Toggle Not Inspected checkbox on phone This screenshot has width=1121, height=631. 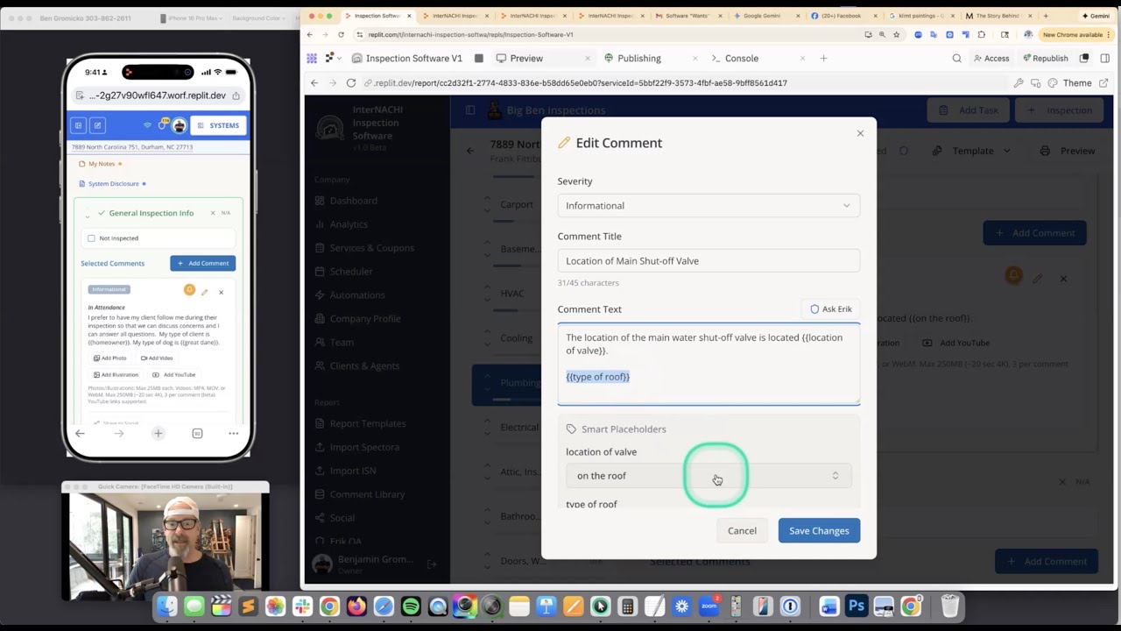point(91,238)
